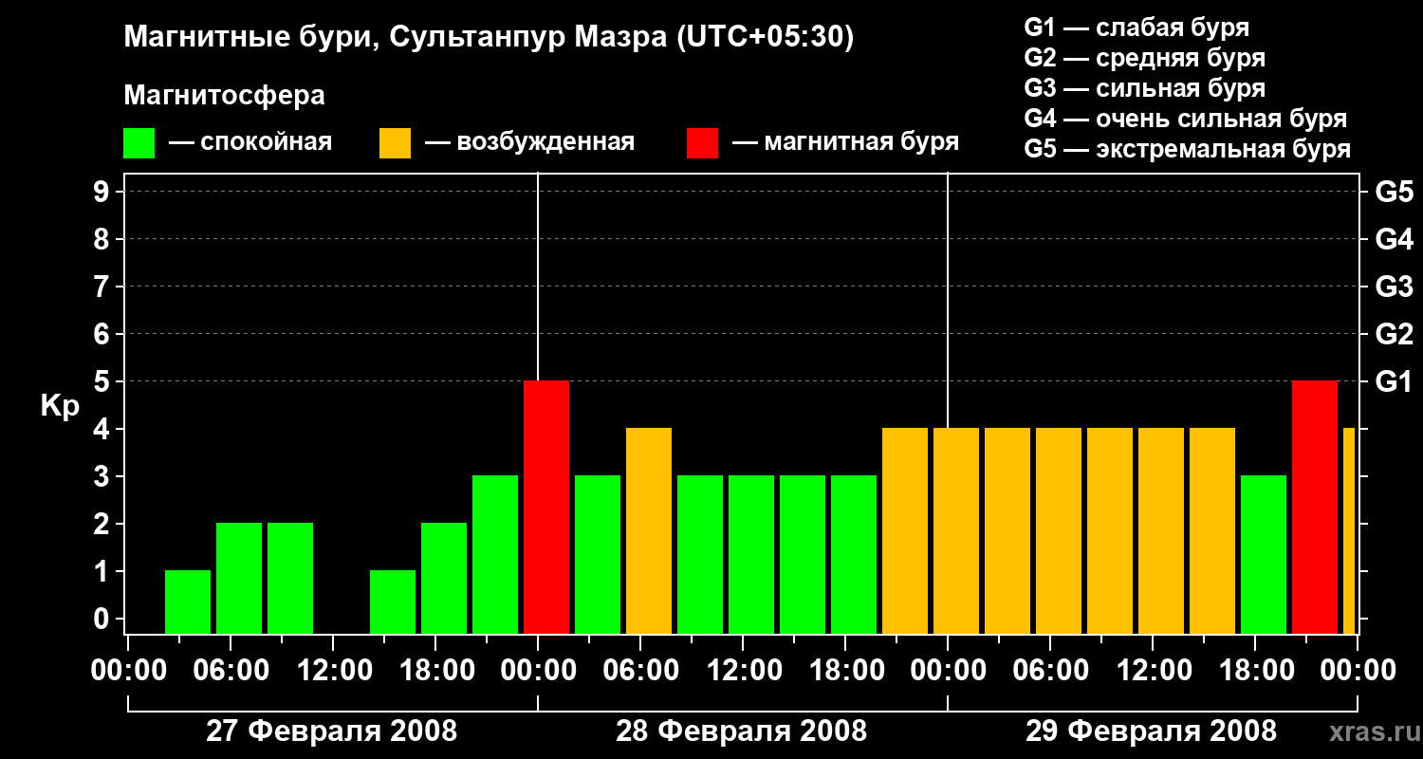This screenshot has height=759, width=1423.
Task: Click the '12:00' tick label for 27 February
Action: (333, 671)
